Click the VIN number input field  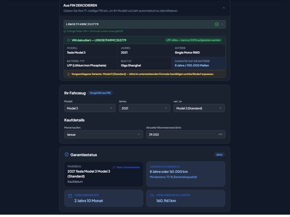139,24
